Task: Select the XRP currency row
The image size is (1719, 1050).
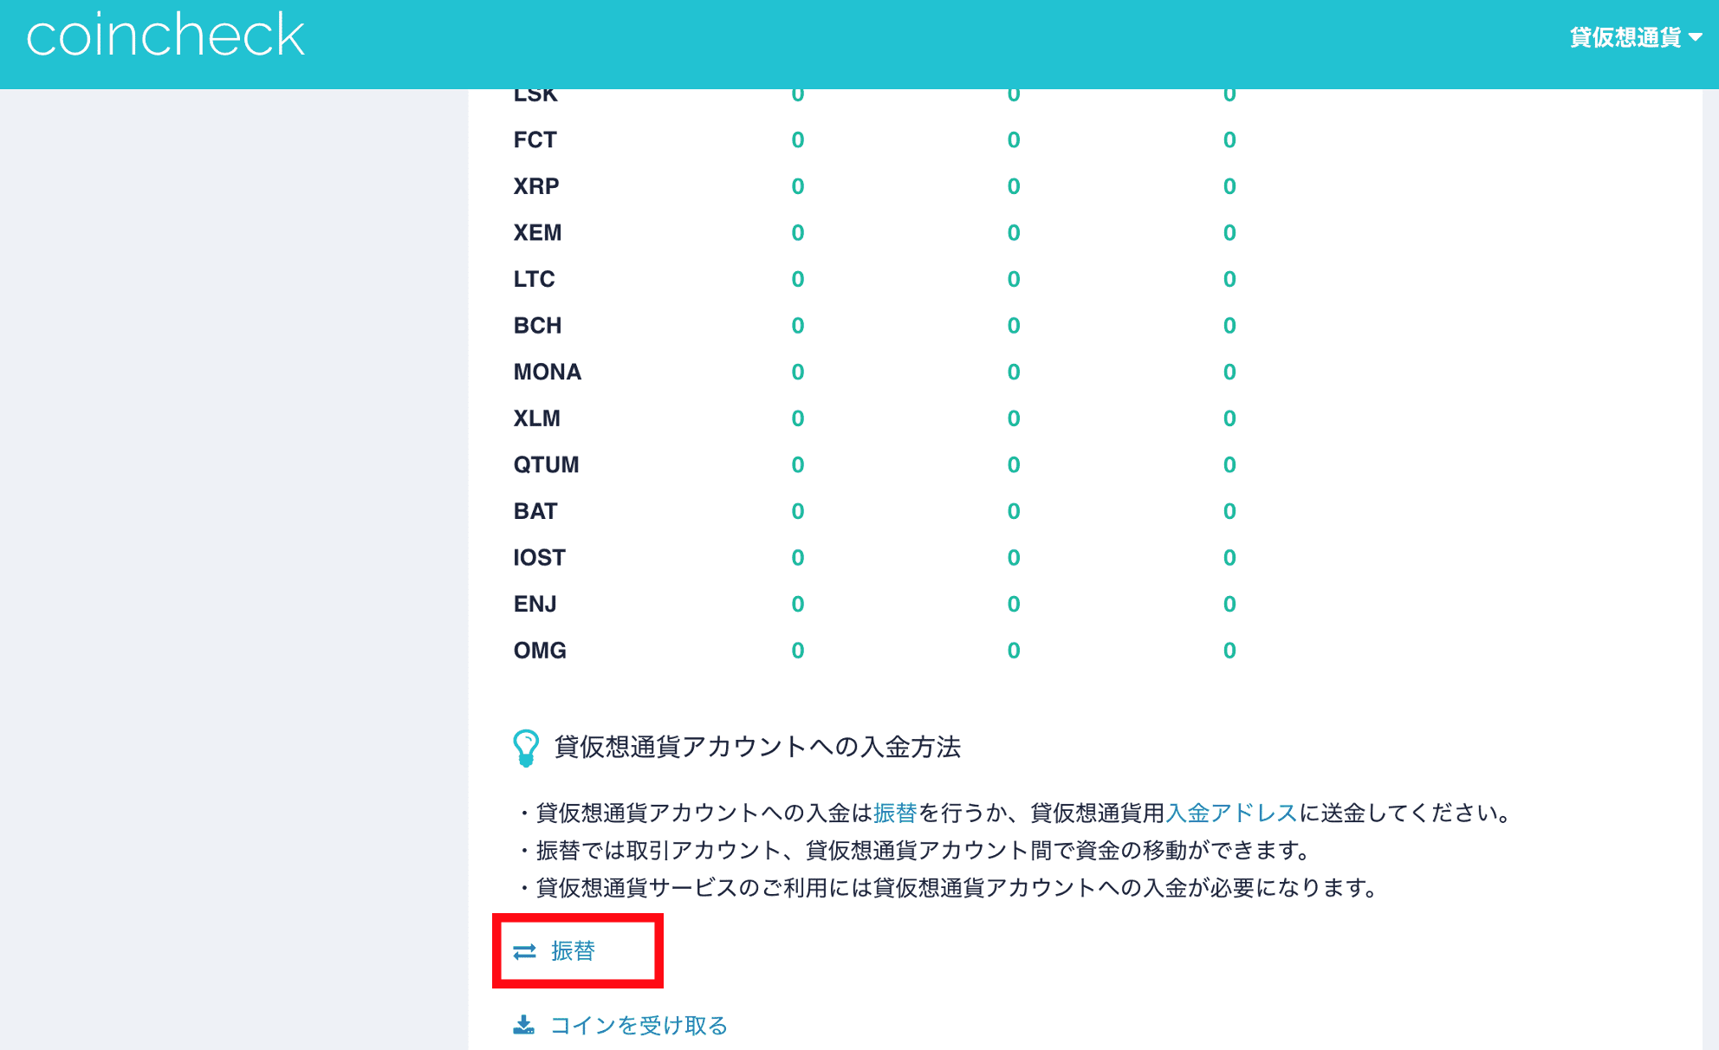Action: pos(537,185)
